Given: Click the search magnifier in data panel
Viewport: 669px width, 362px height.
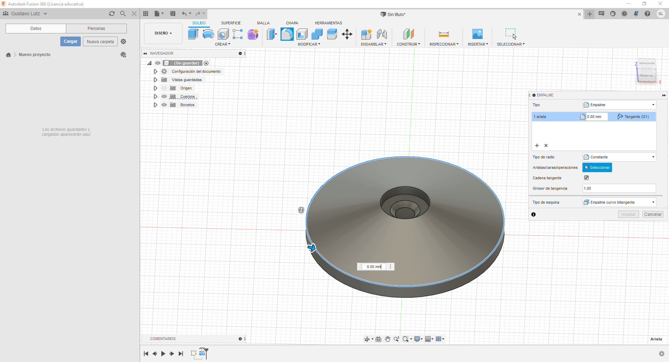Looking at the screenshot, I should coord(123,14).
